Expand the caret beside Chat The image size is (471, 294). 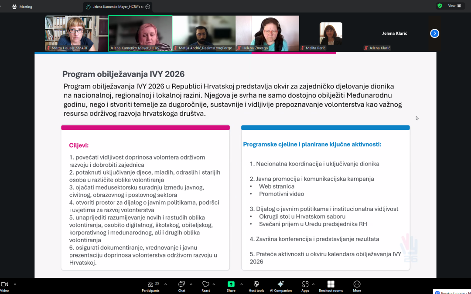(191, 284)
